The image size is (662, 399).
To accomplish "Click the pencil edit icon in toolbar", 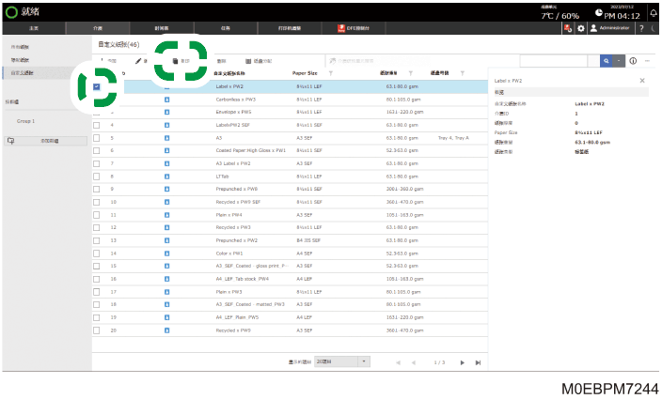I will tap(138, 61).
